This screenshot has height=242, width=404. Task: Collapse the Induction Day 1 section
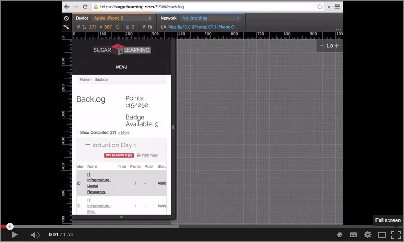[87, 145]
